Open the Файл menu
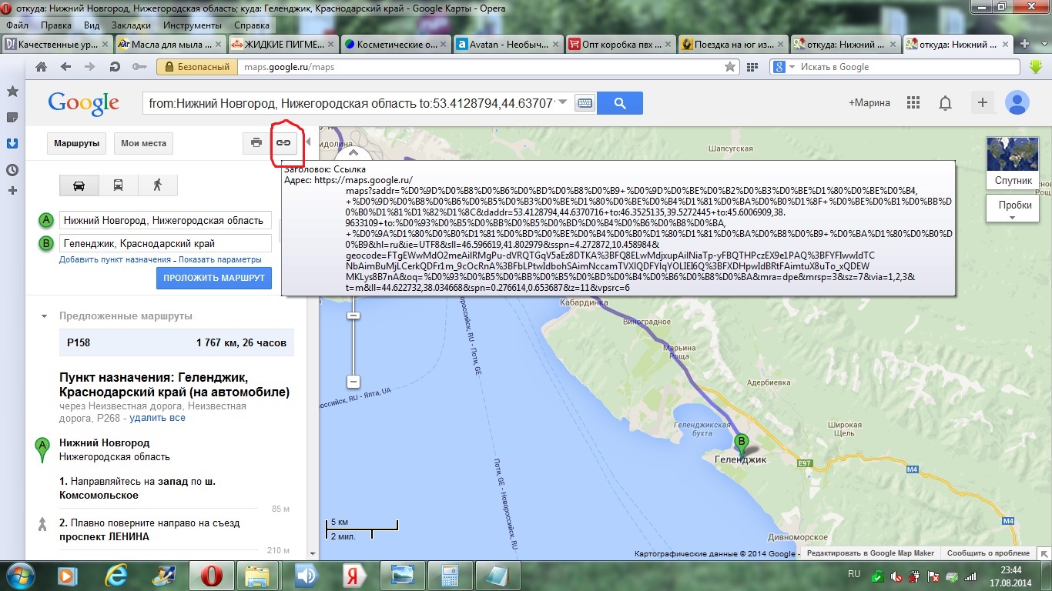Viewport: 1052px width, 591px height. [17, 25]
